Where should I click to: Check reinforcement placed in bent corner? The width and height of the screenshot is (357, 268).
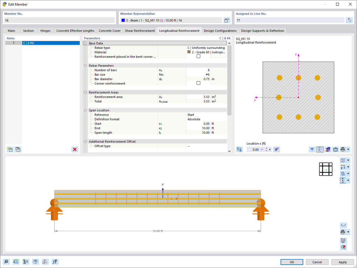tap(198, 56)
